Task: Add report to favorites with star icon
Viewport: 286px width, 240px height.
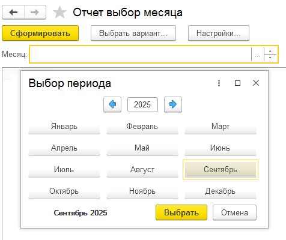Action: [59, 13]
